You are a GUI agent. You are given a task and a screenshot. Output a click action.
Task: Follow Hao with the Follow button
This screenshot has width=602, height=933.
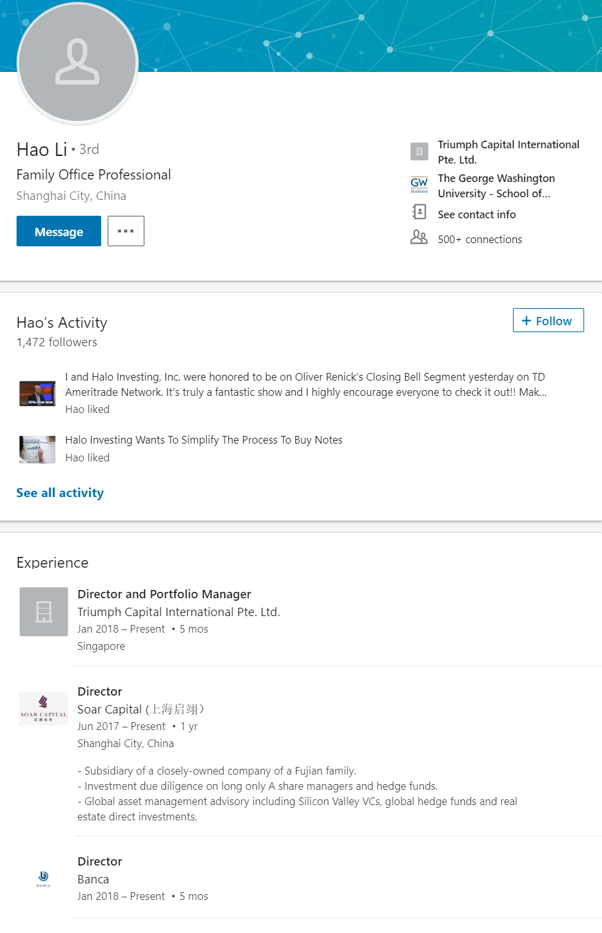548,320
